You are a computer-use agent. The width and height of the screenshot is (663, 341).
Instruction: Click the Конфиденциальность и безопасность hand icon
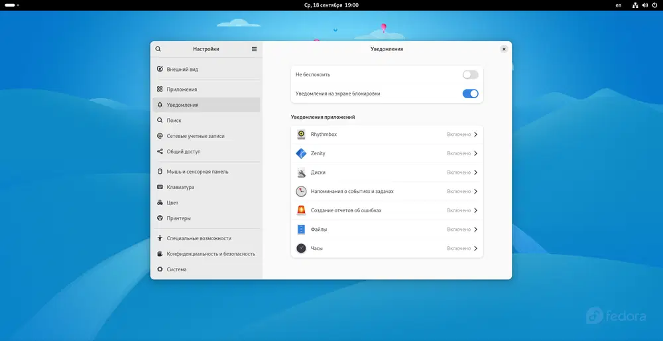tap(160, 254)
